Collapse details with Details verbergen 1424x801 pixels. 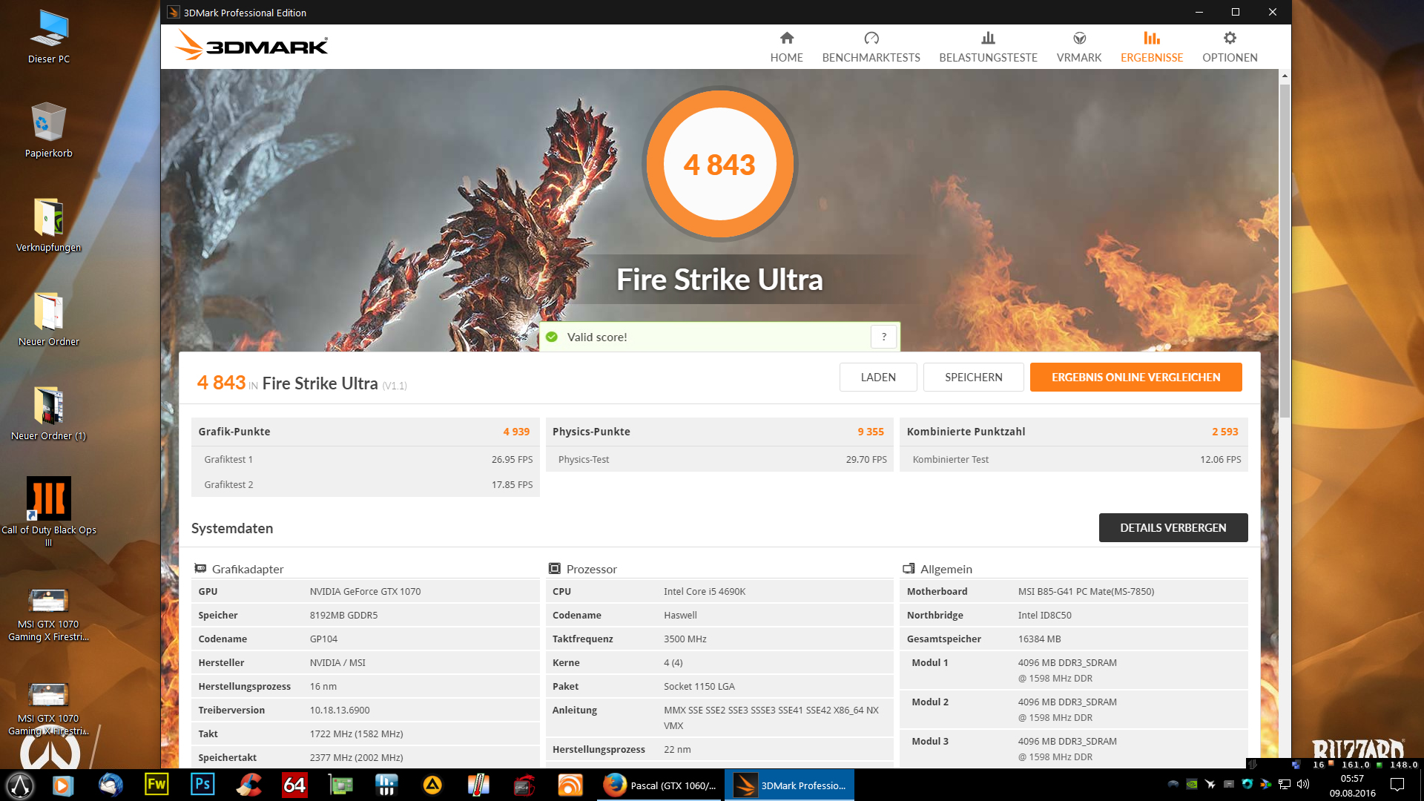click(x=1173, y=527)
